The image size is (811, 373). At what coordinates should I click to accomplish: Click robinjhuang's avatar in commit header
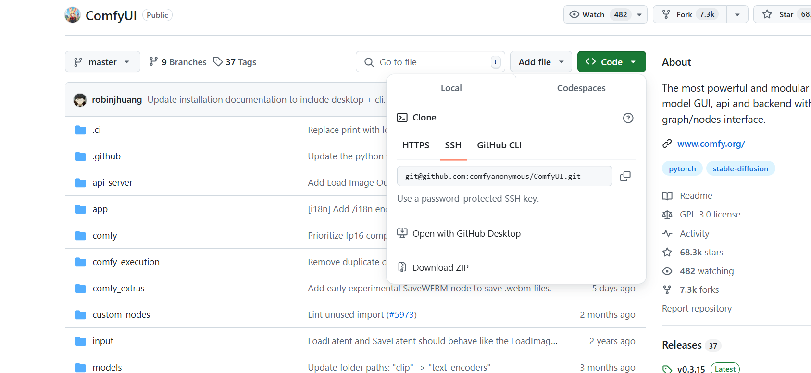[x=80, y=100]
